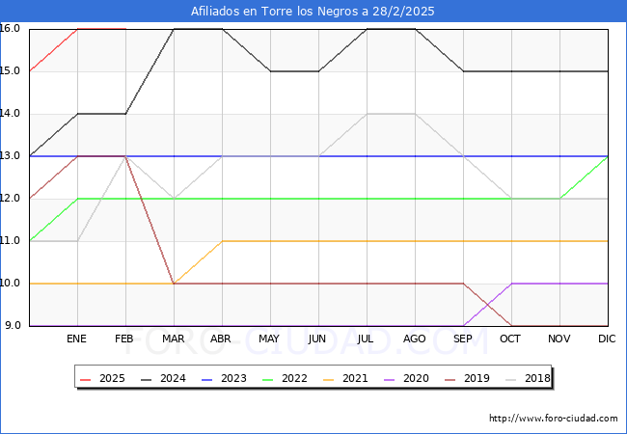Viewport: 627px width, 434px height.
Task: Click the ABR month axis label
Action: 221,339
